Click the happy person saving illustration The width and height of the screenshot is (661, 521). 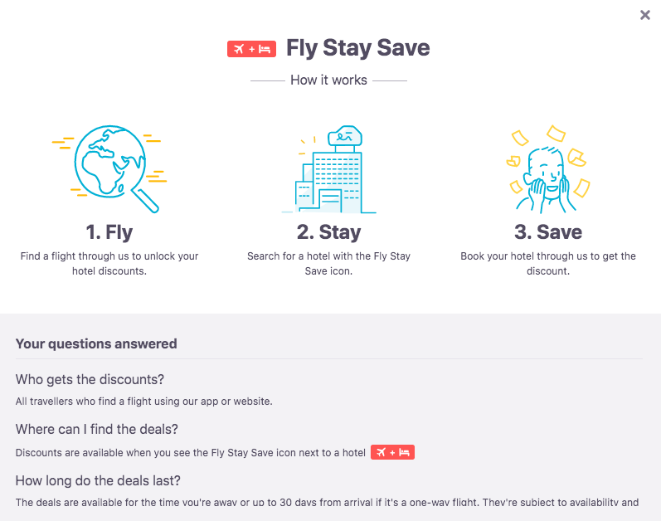click(x=548, y=168)
